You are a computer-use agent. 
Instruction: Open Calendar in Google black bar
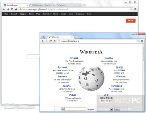pos(80,14)
